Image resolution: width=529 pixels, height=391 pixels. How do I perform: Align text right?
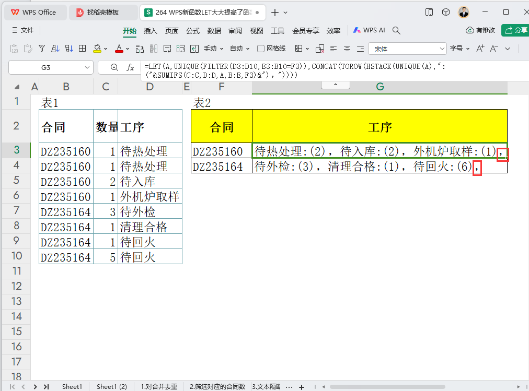[x=360, y=49]
